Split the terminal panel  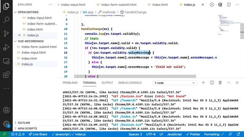(212, 83)
